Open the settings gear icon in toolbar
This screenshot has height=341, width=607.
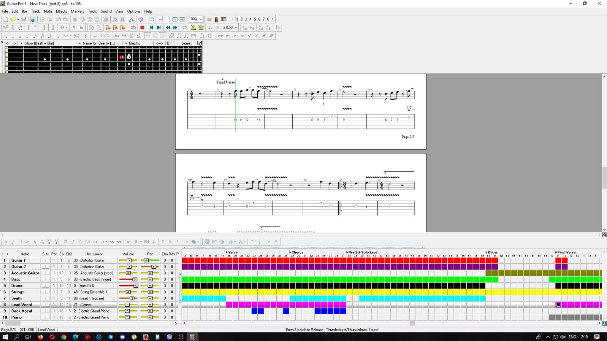[x=141, y=19]
